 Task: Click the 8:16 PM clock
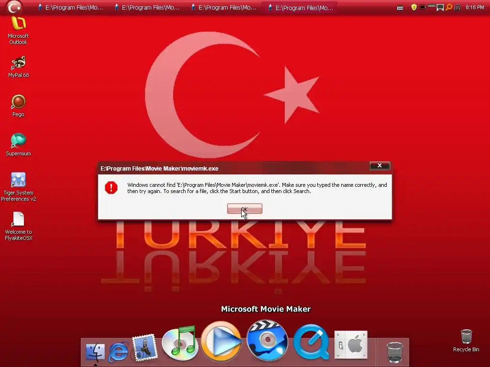coord(475,7)
